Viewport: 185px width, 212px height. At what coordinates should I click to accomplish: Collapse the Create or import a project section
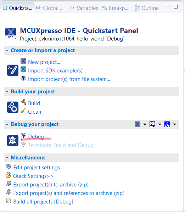point(7,50)
